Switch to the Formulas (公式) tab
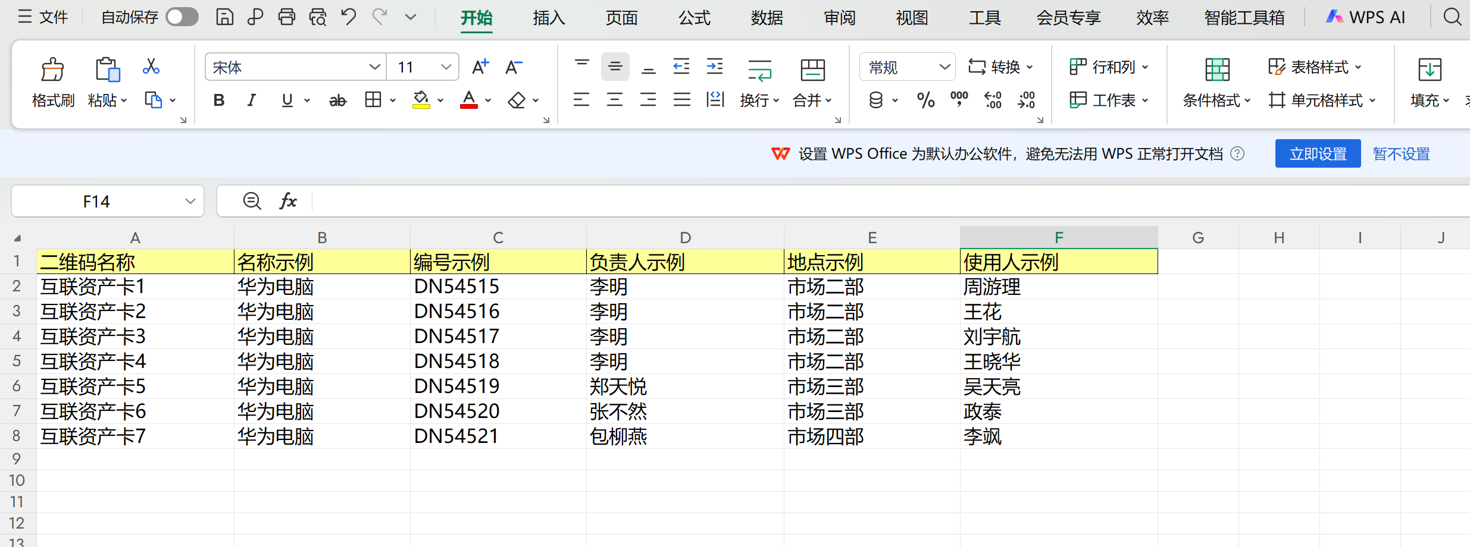Screen dimensions: 1470x547 click(695, 18)
